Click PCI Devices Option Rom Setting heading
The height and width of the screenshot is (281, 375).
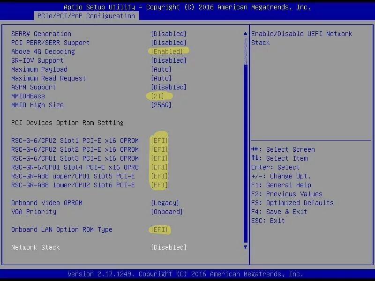67,123
